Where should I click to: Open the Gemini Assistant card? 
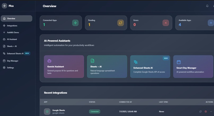64,66
